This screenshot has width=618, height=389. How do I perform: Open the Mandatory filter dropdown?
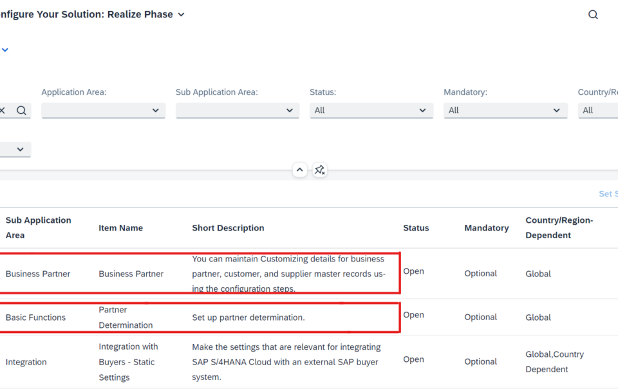505,110
